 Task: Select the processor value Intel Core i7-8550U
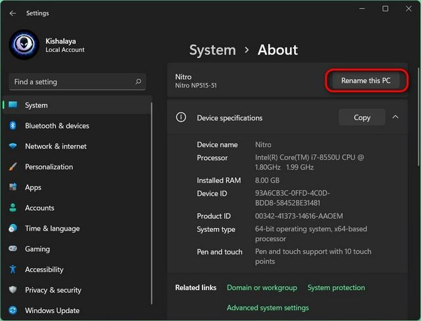309,162
